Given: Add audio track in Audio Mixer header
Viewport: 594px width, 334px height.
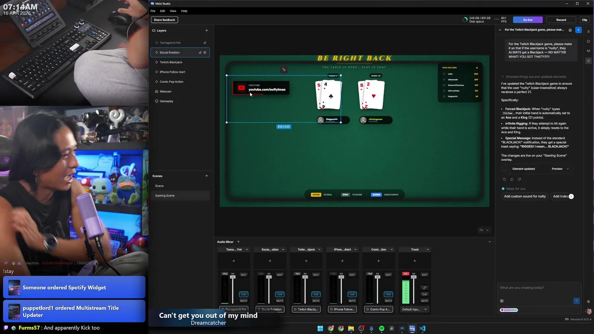Looking at the screenshot, I should tap(239, 242).
